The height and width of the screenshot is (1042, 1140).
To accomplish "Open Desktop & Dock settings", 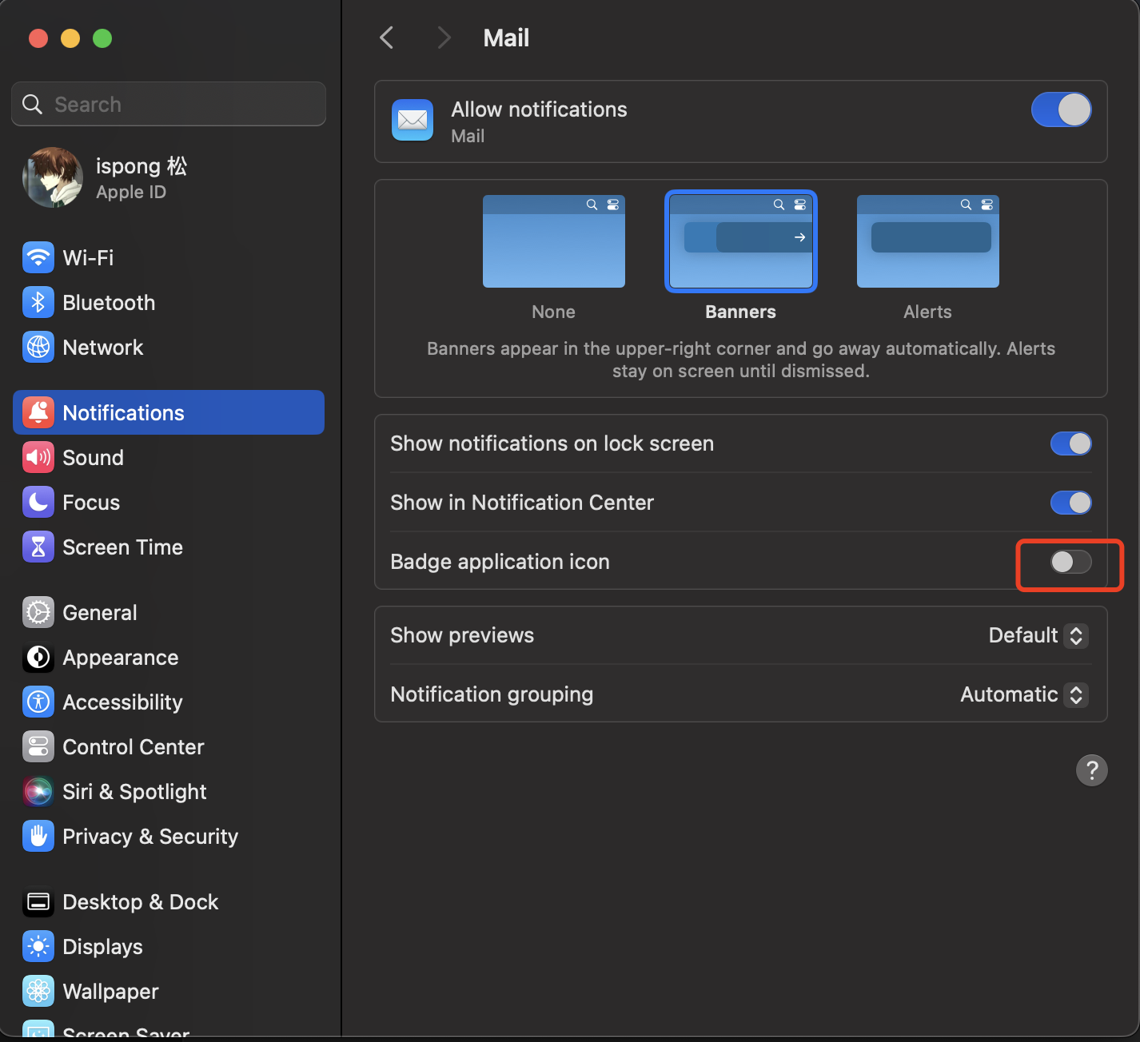I will [169, 901].
